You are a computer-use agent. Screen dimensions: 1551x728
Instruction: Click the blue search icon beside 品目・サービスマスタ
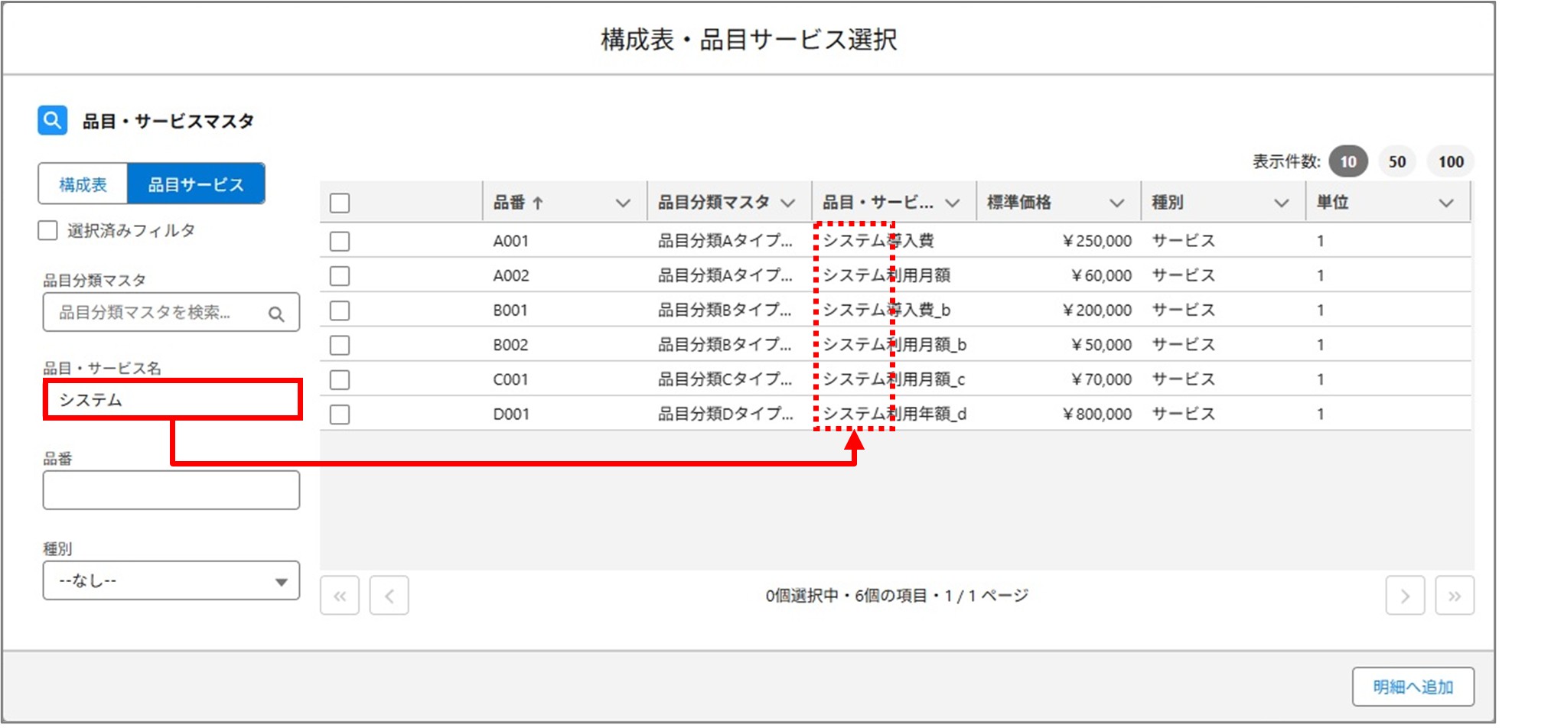tap(51, 120)
